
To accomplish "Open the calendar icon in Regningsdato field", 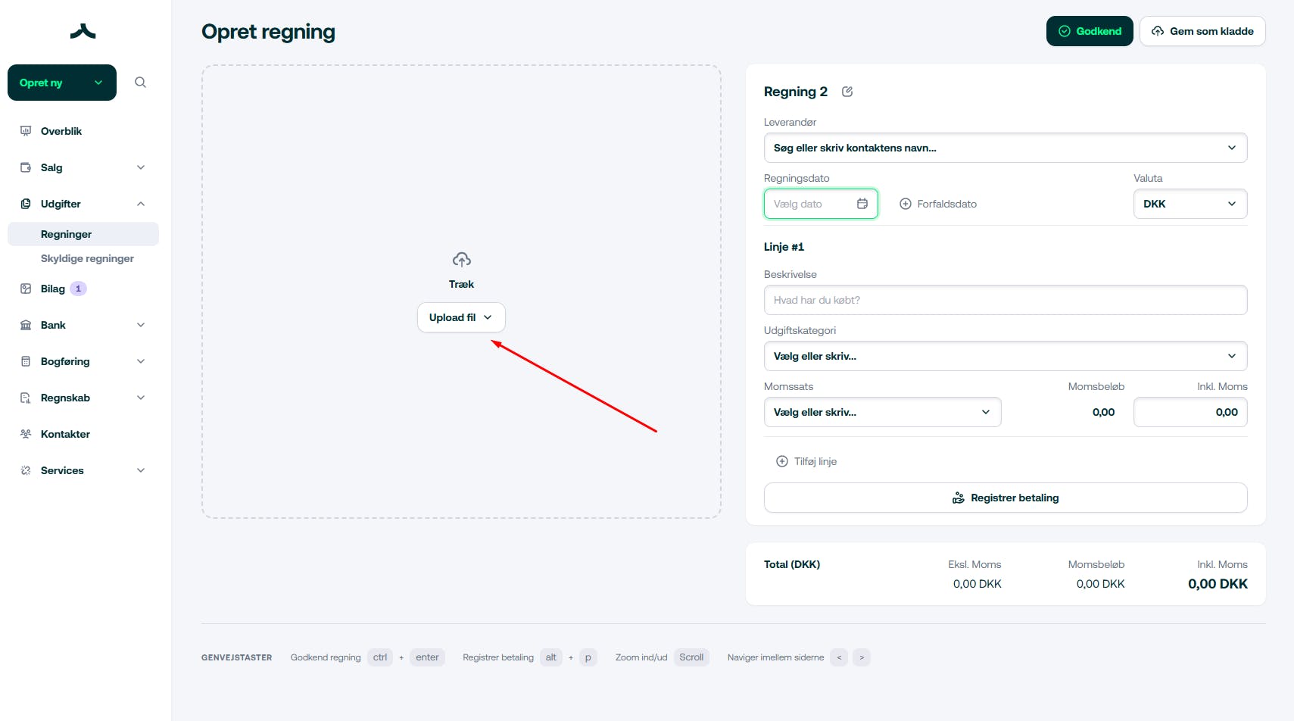I will pyautogui.click(x=862, y=204).
